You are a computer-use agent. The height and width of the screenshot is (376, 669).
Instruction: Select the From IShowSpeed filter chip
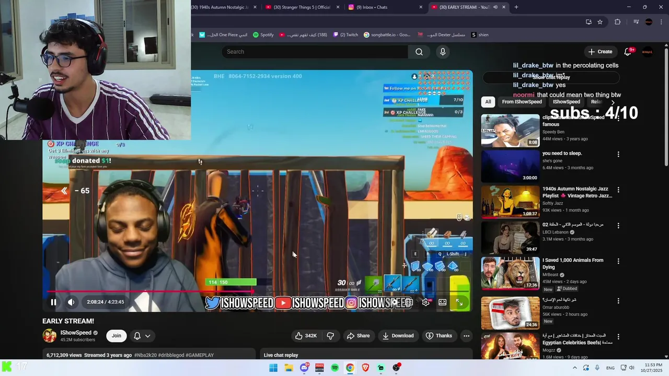(x=522, y=102)
